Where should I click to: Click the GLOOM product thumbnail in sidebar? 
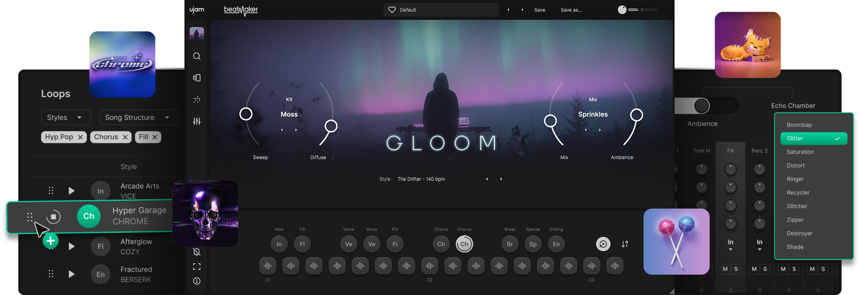tap(197, 34)
